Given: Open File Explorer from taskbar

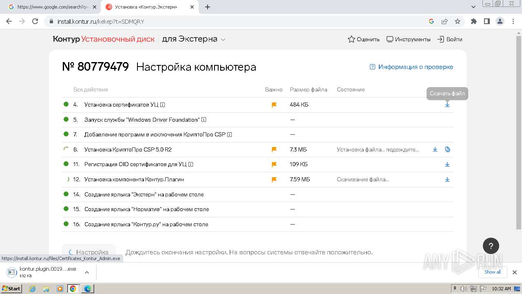Looking at the screenshot, I should tap(46, 289).
